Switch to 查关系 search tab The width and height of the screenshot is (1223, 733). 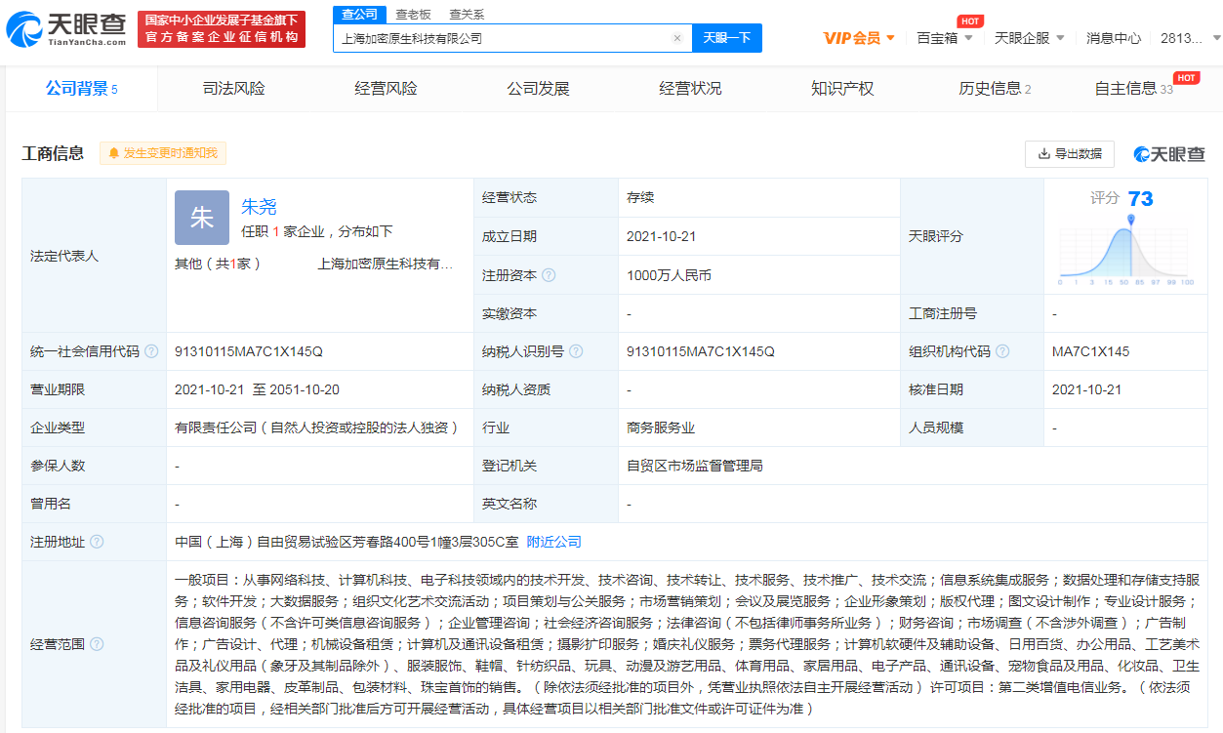(467, 15)
